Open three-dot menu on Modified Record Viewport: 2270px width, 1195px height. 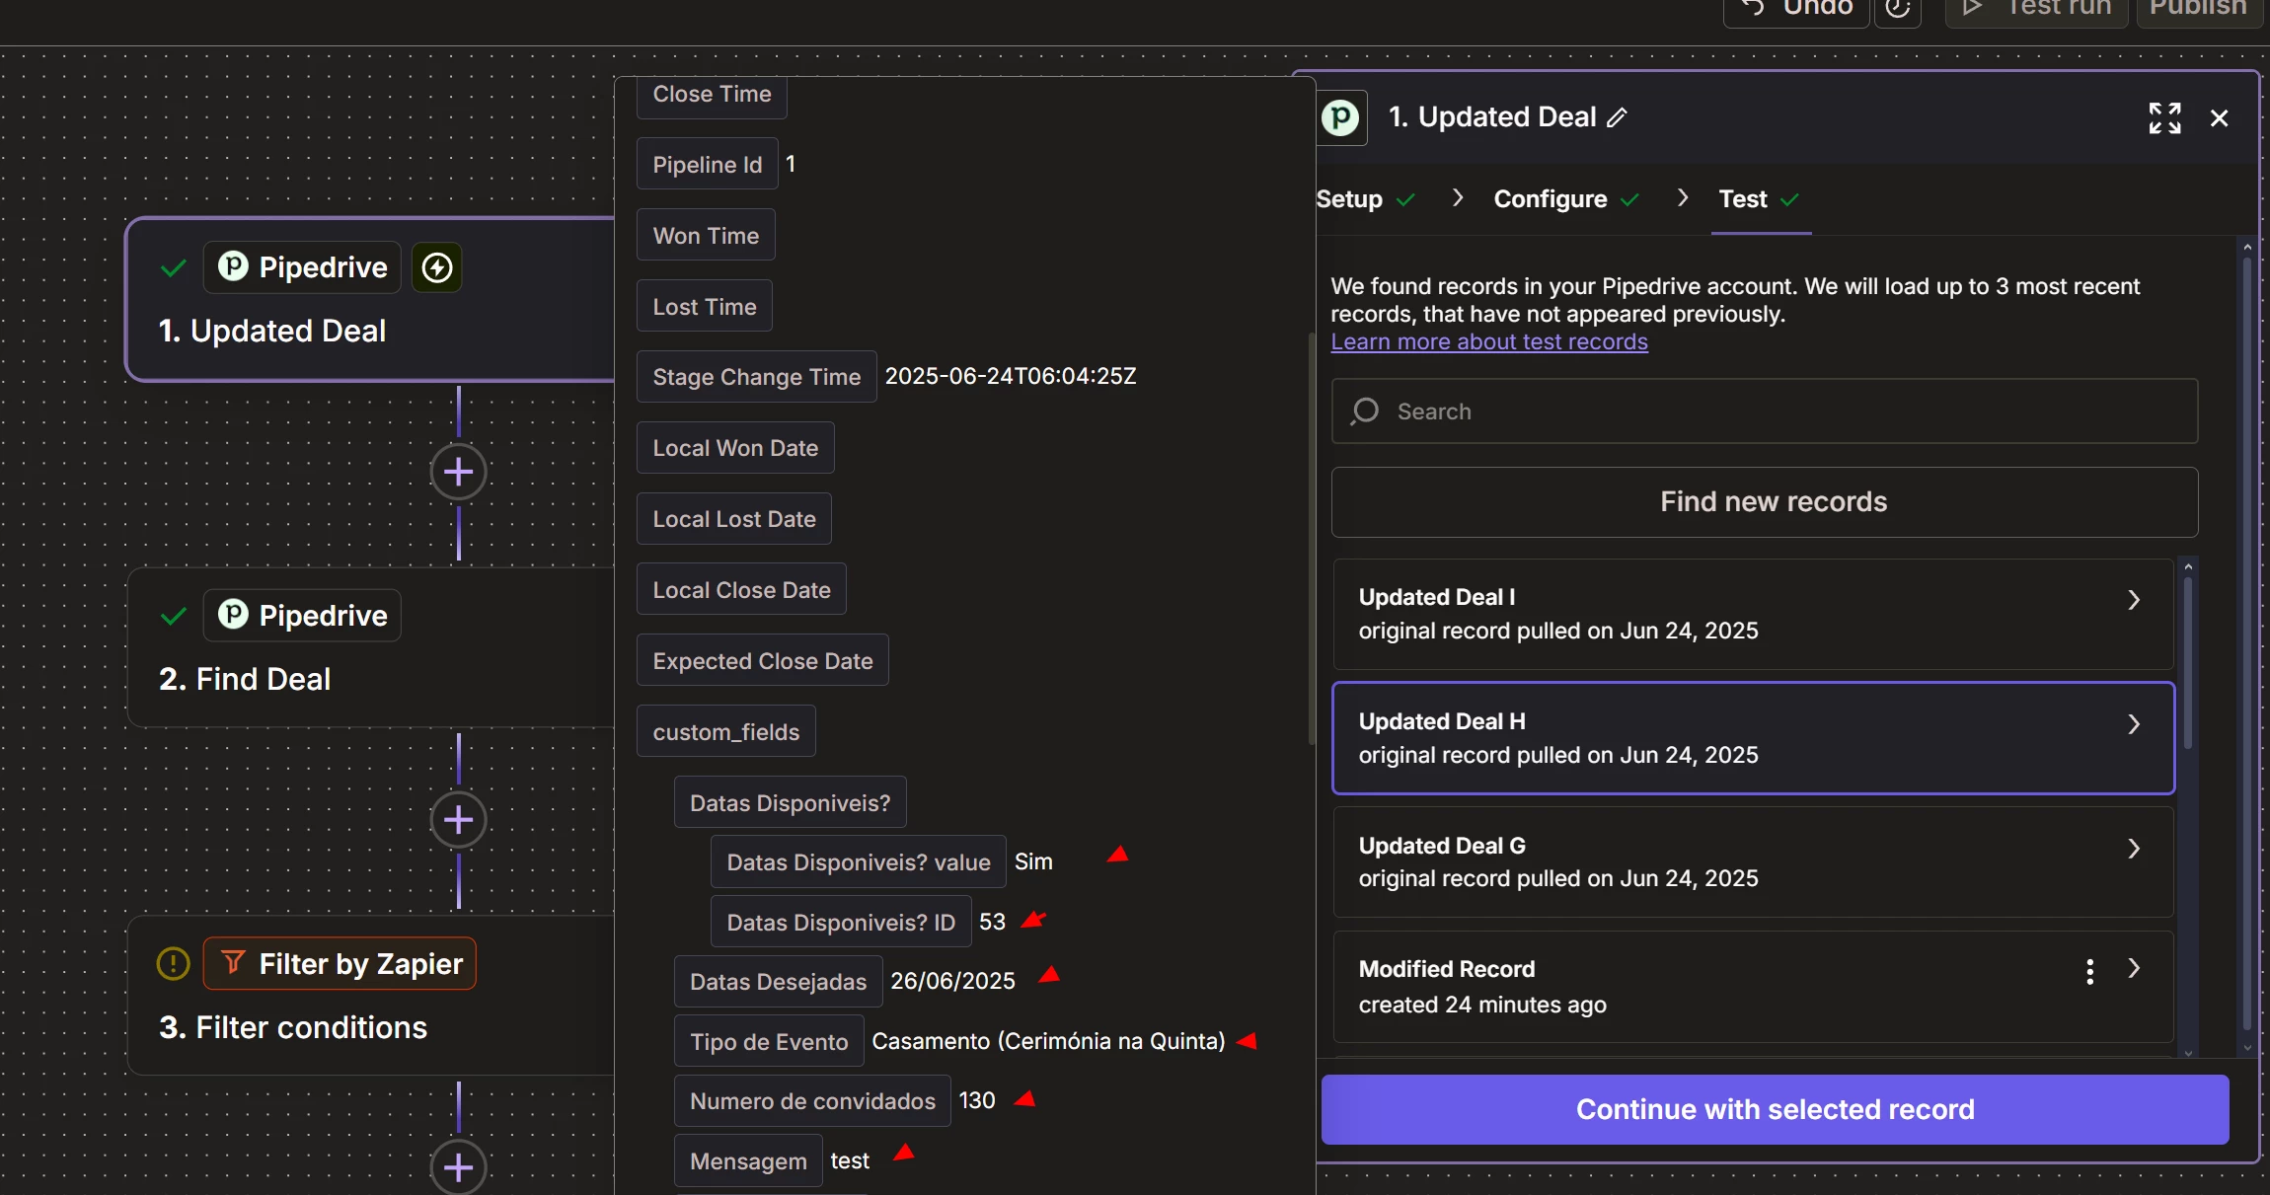coord(2089,971)
